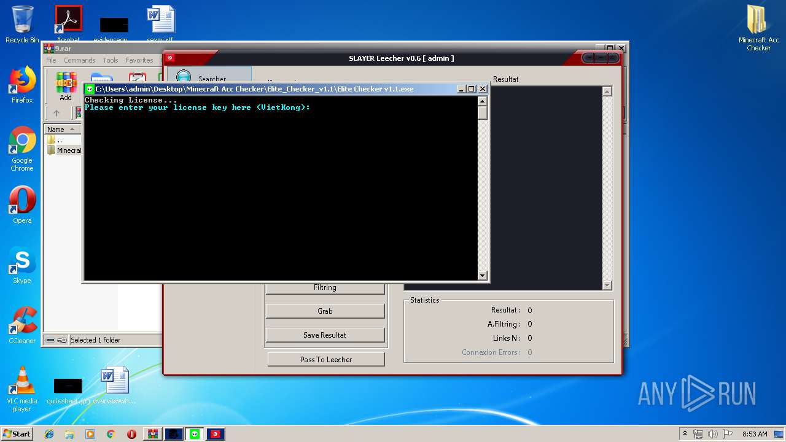786x442 pixels.
Task: Open the overviewwh Word document icon
Action: click(114, 386)
